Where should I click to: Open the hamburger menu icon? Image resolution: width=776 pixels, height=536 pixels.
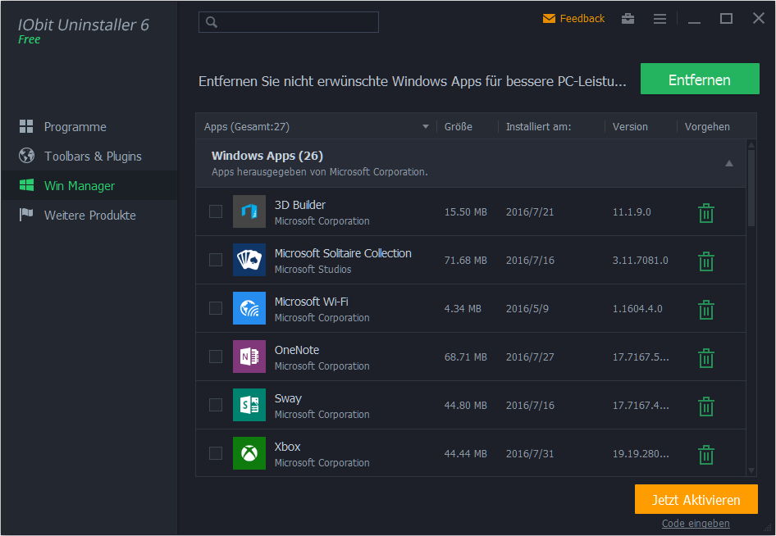(x=660, y=19)
